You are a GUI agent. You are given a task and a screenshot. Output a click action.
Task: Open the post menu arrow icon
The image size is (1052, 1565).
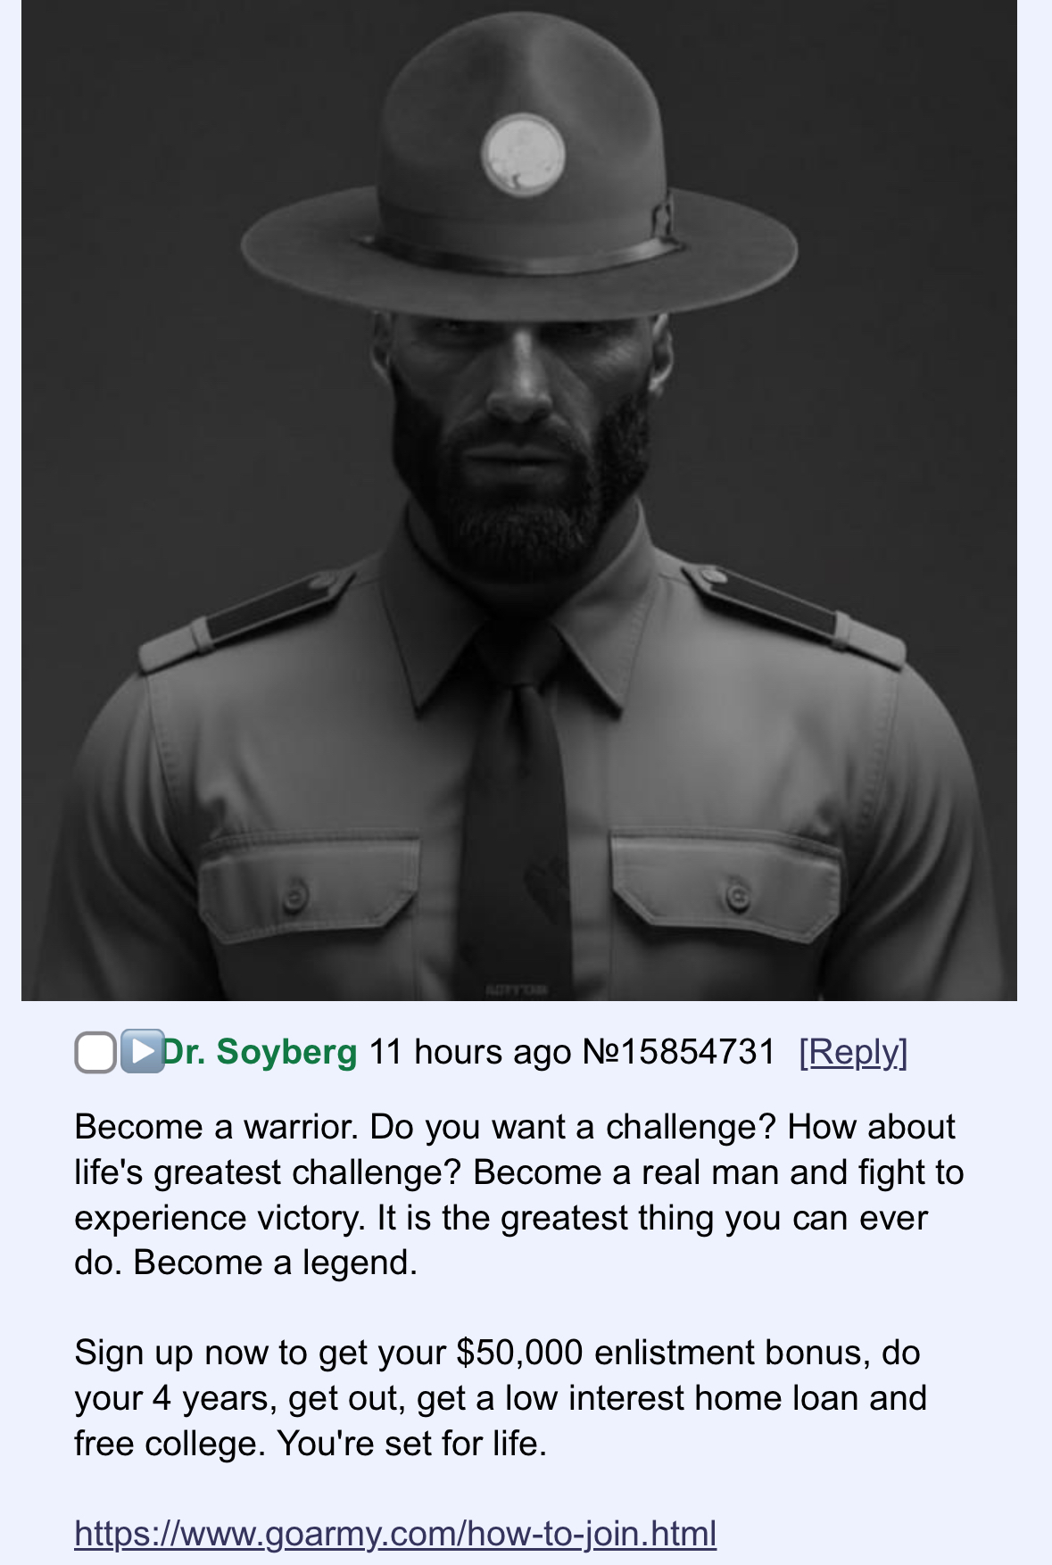tap(142, 1051)
